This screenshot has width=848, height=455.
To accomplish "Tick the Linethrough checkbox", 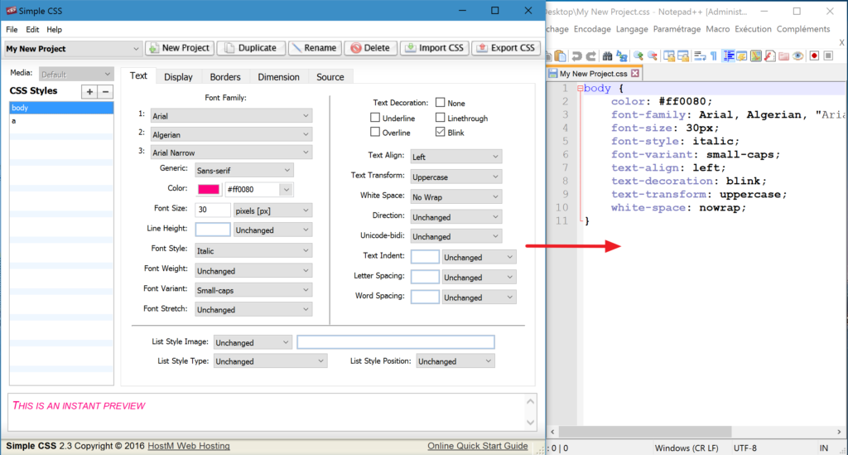I will pyautogui.click(x=441, y=117).
